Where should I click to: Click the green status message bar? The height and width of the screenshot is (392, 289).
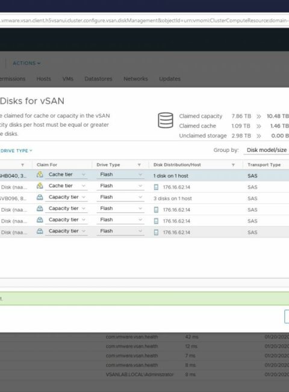point(144,299)
